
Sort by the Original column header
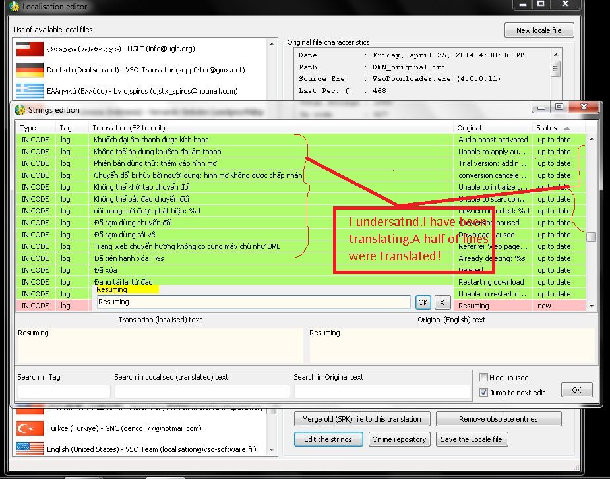[493, 128]
